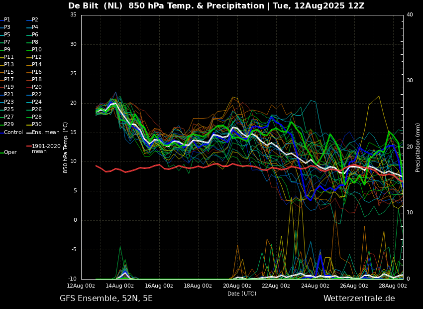Click the Wetterzentrale.de credit text
The width and height of the screenshot is (423, 309).
(359, 299)
